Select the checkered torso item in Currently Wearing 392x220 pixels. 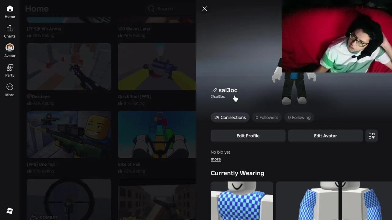click(242, 201)
